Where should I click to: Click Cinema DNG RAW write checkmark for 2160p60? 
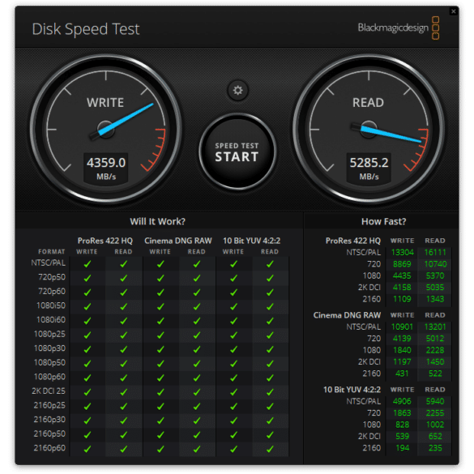160,449
